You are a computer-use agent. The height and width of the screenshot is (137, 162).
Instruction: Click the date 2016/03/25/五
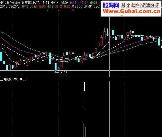tap(10, 6)
